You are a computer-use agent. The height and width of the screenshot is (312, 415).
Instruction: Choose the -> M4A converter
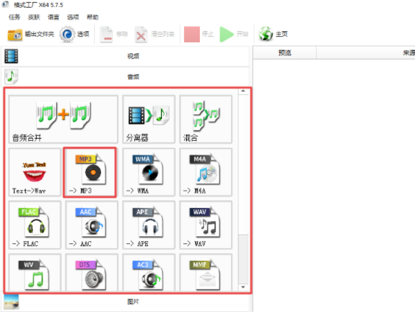click(x=206, y=172)
